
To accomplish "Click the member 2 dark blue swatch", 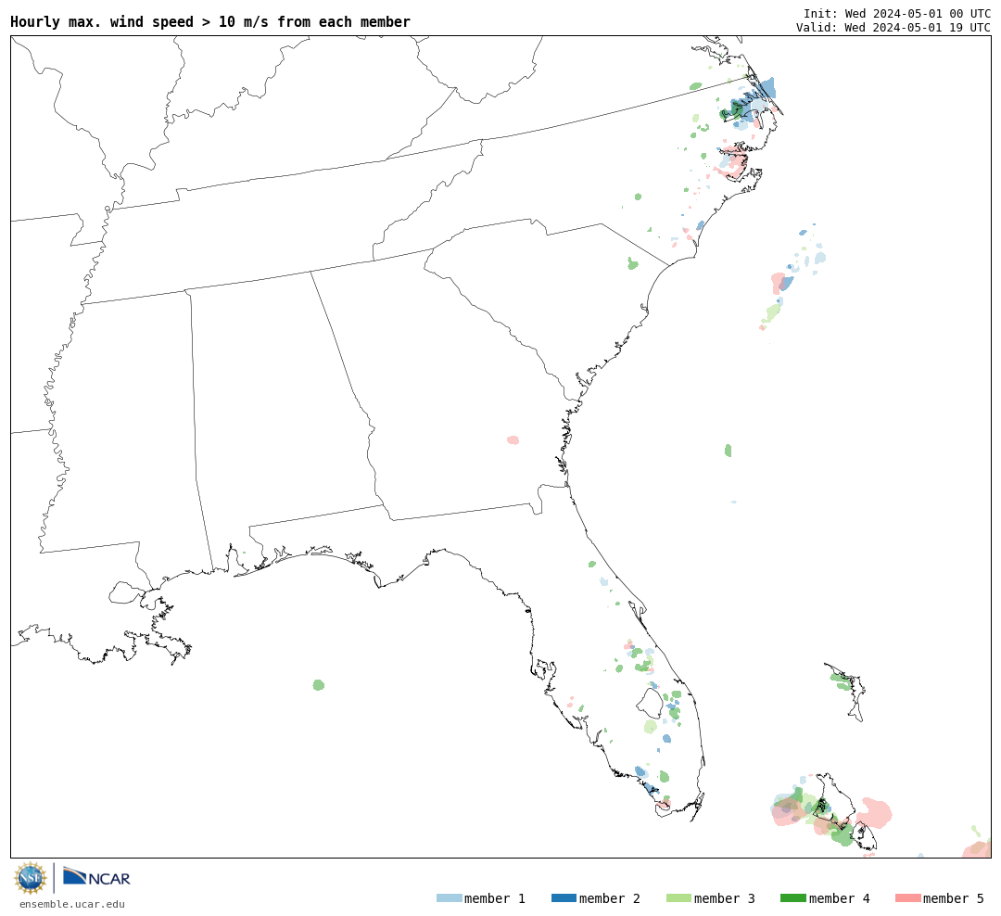I will pyautogui.click(x=564, y=898).
